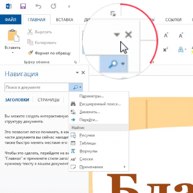The image size is (193, 193).
Task: Open Quick Access Toolbar customize dropdown
Action: tap(69, 6)
